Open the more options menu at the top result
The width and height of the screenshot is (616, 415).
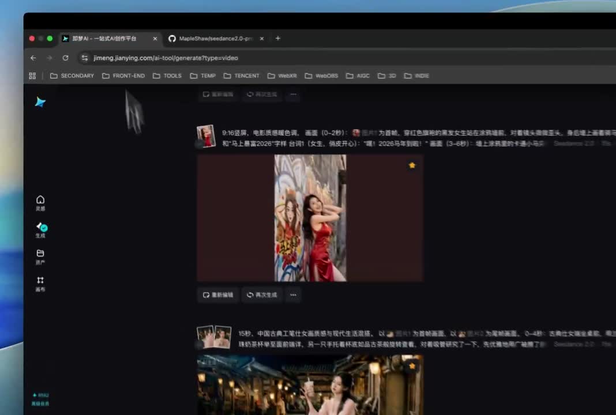293,94
